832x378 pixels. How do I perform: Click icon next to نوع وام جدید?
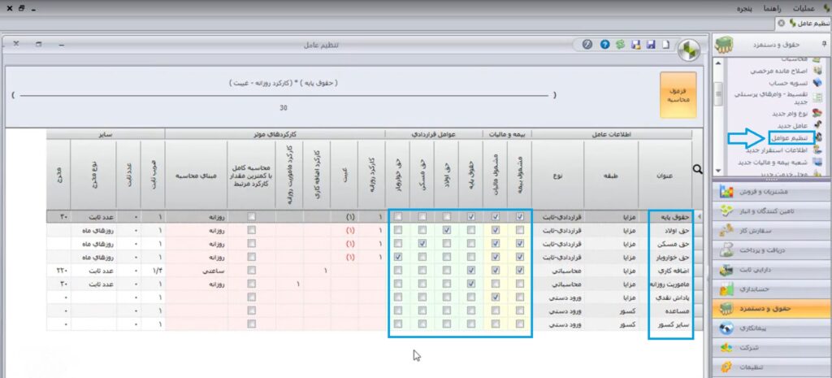[x=817, y=113]
